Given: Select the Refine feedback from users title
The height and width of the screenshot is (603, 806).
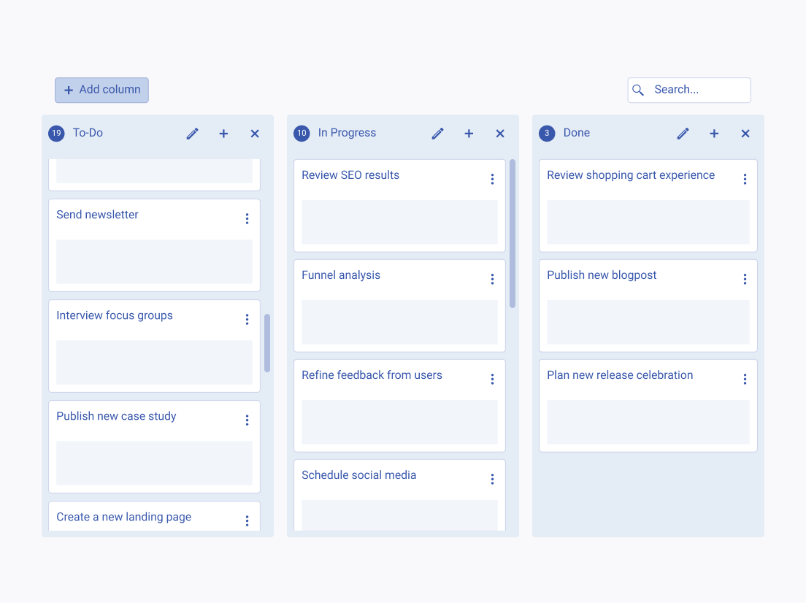Looking at the screenshot, I should [x=372, y=375].
